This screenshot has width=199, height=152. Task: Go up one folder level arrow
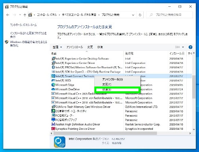[25, 15]
